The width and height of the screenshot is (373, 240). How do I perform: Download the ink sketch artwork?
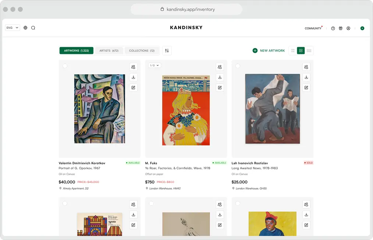220,215
